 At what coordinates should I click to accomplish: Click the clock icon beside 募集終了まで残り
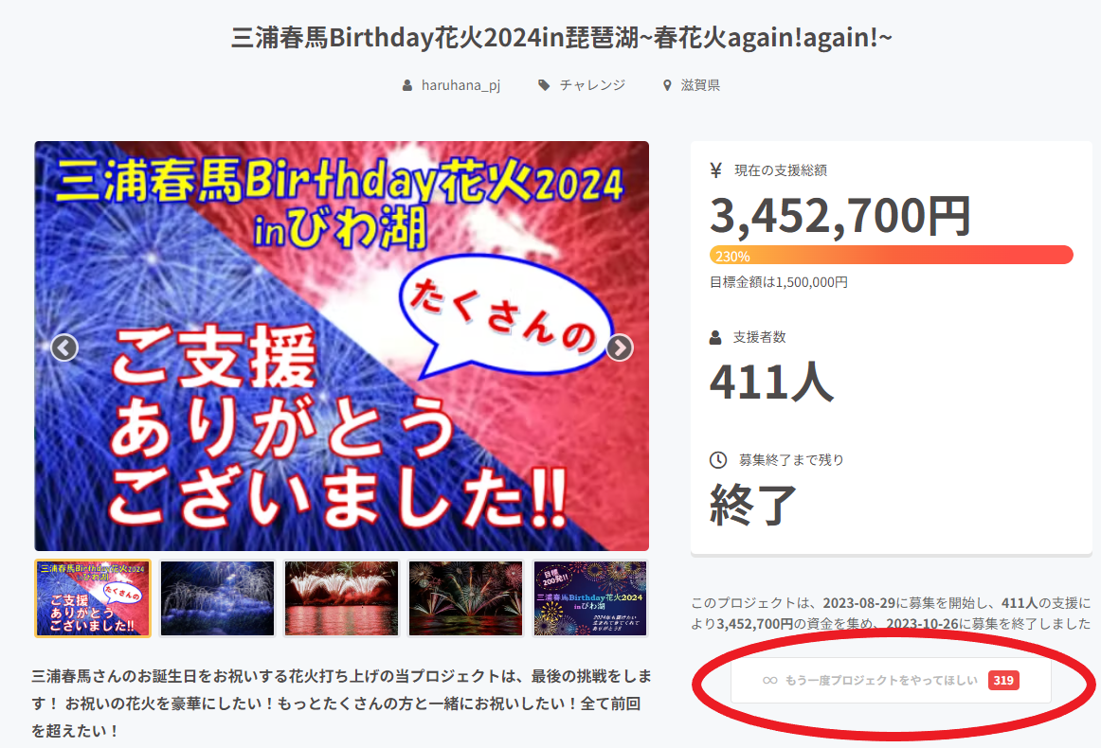pyautogui.click(x=717, y=460)
